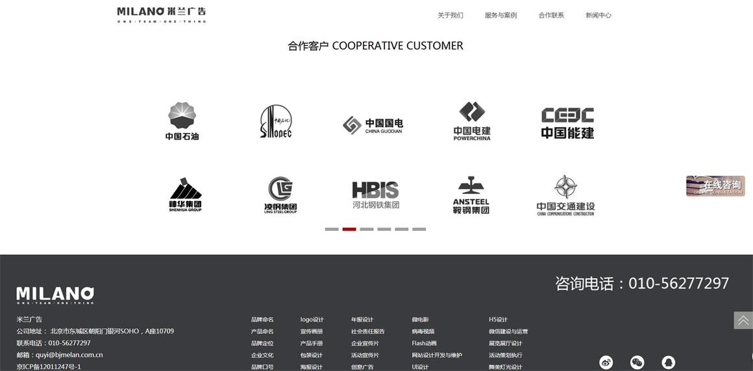Click the HBIS 河北钢铁集团 logo
Screen dimensions: 753x371
click(375, 195)
